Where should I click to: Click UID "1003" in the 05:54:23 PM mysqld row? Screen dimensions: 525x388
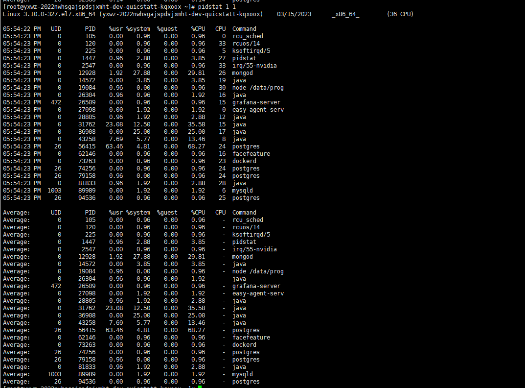pyautogui.click(x=54, y=191)
